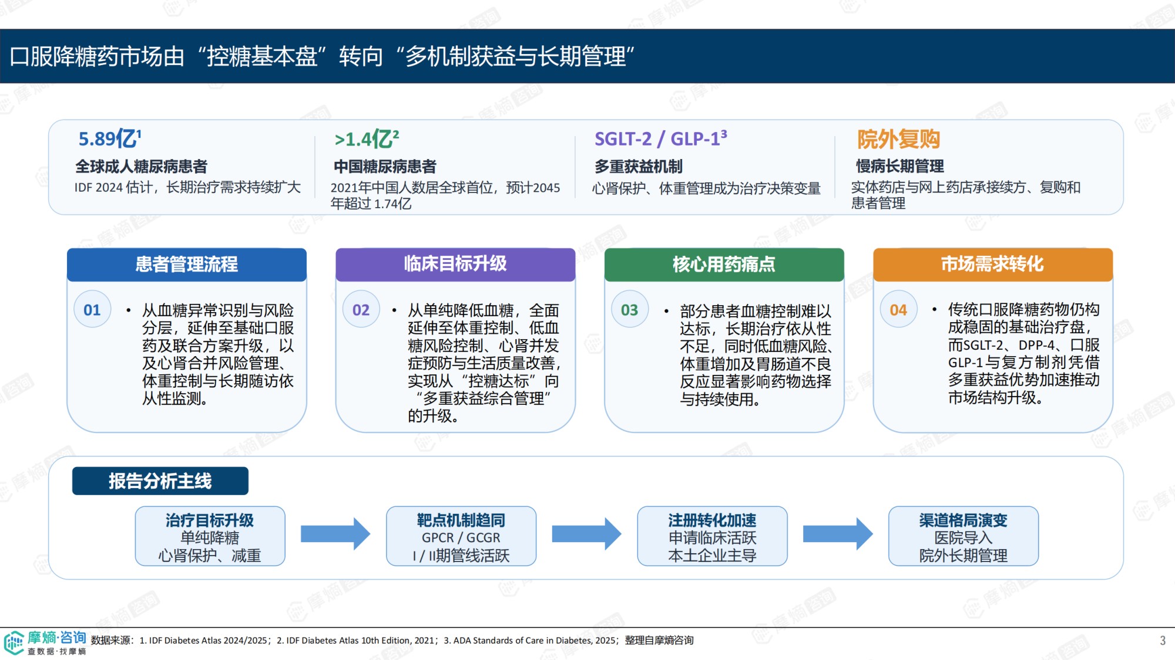Click the slide title 口服降糖药市场由
1175x660 pixels.
pos(322,56)
